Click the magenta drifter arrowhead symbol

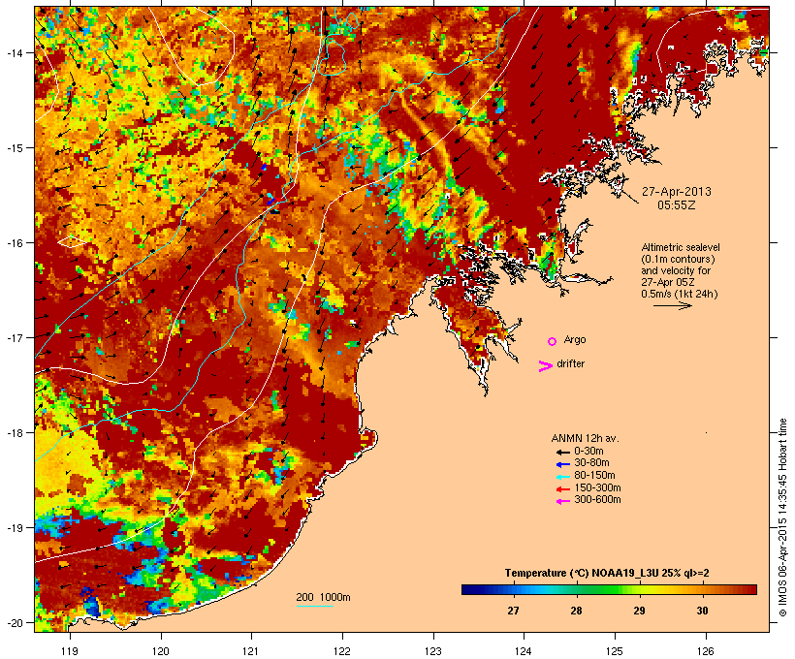click(545, 366)
